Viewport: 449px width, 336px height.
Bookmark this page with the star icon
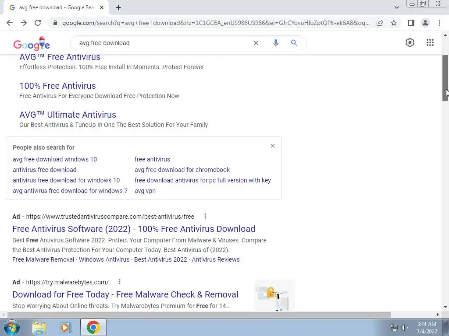(x=394, y=23)
